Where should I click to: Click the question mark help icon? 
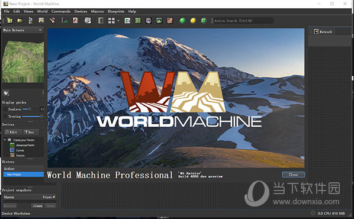[31, 21]
